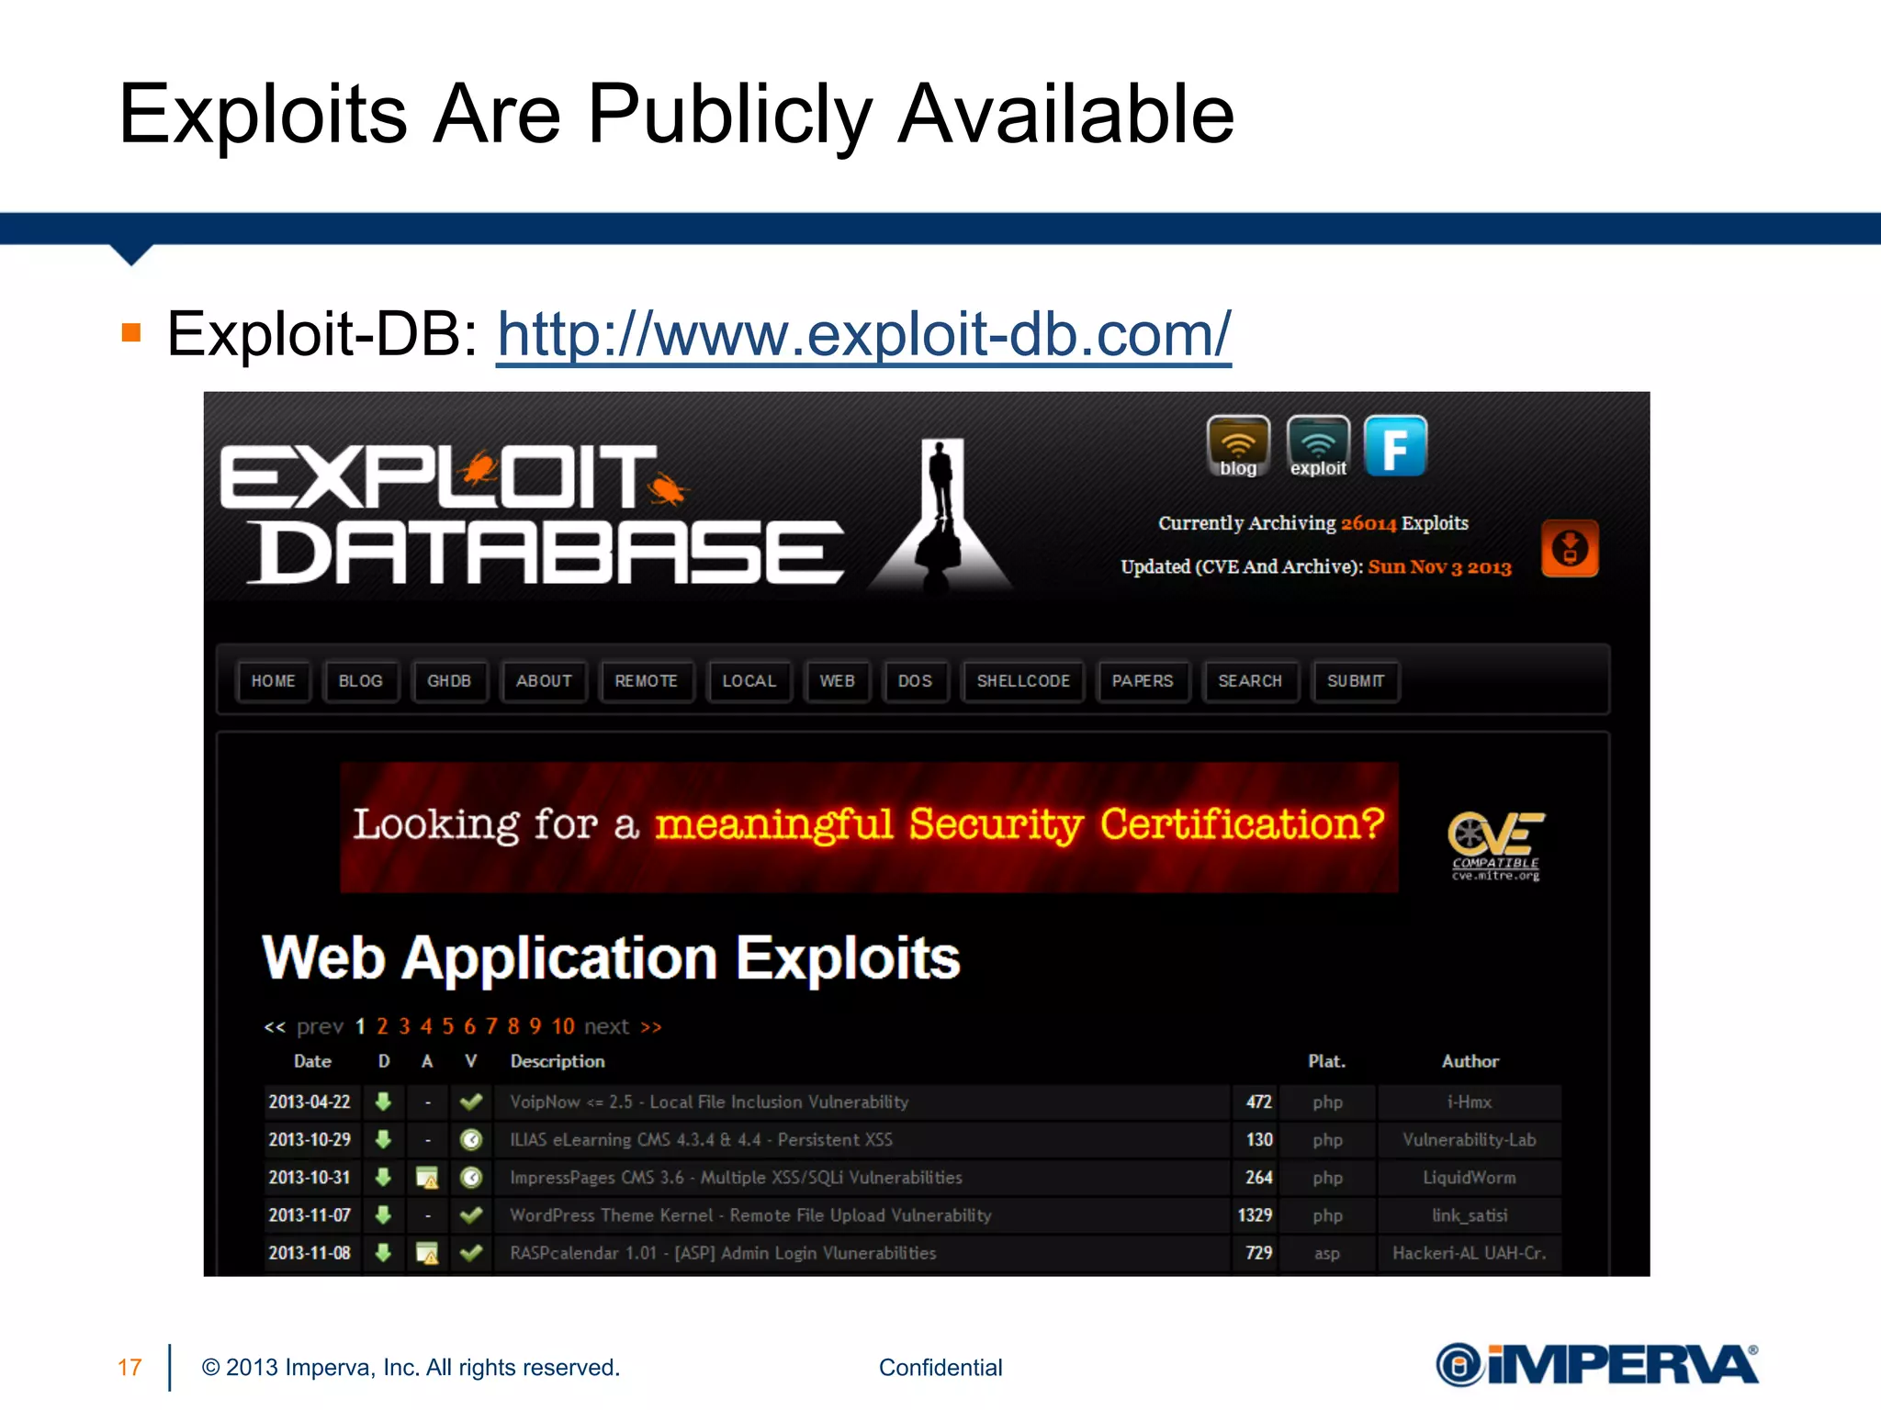
Task: Click the Exploit Database logo
Action: pyautogui.click(x=533, y=514)
